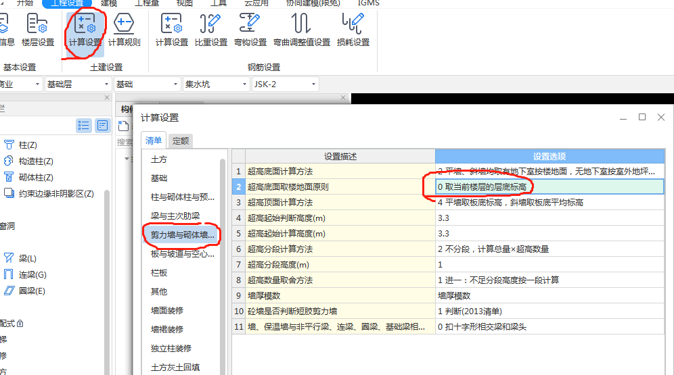
Task: Click 设置选项 column header
Action: click(x=549, y=157)
